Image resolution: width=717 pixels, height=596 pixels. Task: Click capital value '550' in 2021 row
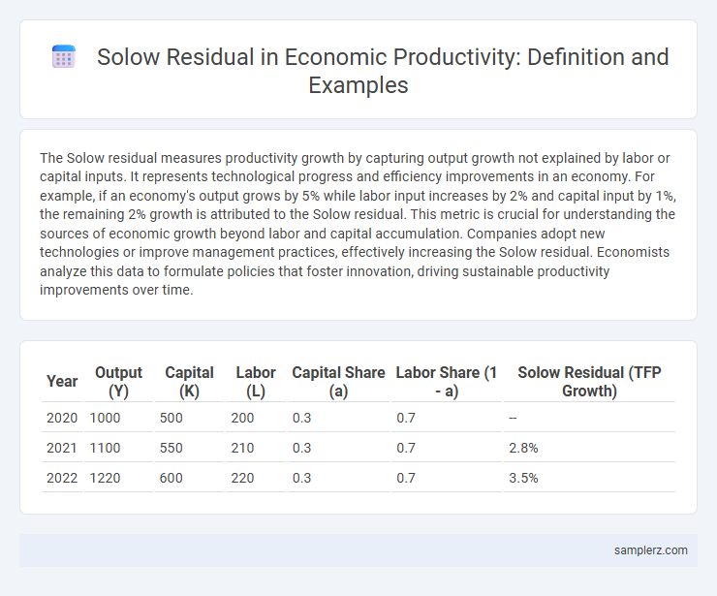[x=171, y=448]
